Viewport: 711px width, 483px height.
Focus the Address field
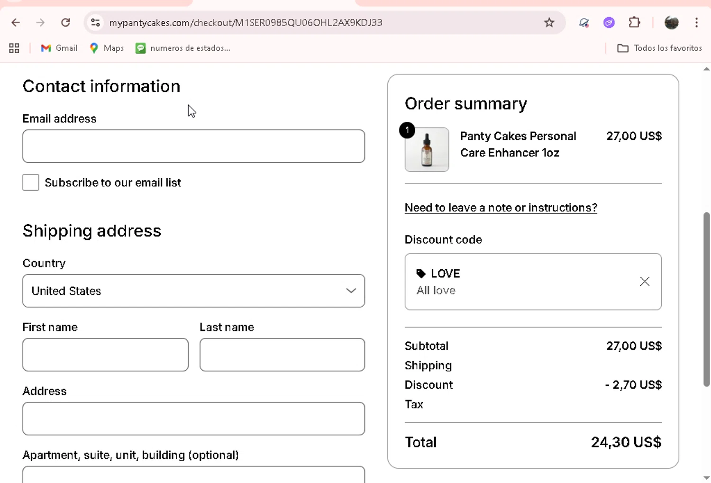pos(193,419)
